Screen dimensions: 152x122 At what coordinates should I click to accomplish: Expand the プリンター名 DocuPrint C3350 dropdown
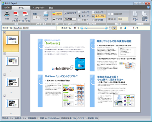click(35, 28)
